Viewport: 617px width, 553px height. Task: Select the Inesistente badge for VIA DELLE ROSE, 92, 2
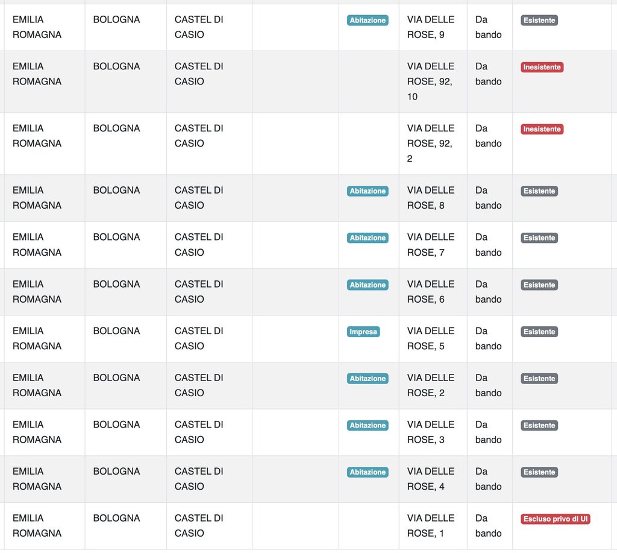[x=542, y=129]
